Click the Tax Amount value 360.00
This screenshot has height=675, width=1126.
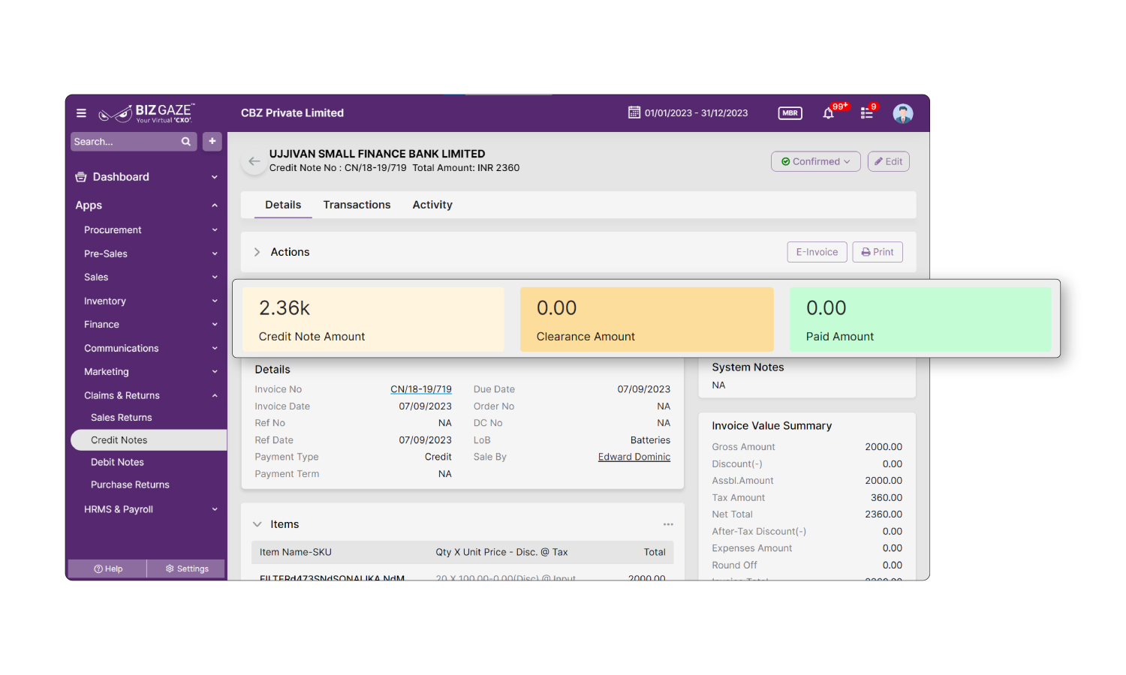[x=887, y=498]
